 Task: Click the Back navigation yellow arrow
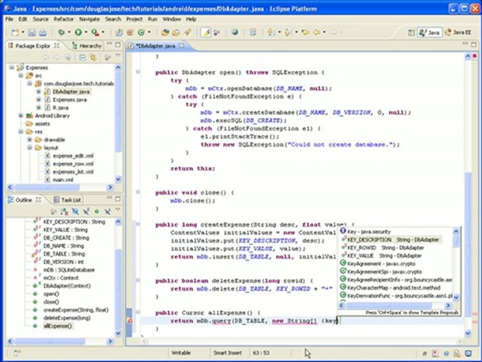click(x=316, y=32)
